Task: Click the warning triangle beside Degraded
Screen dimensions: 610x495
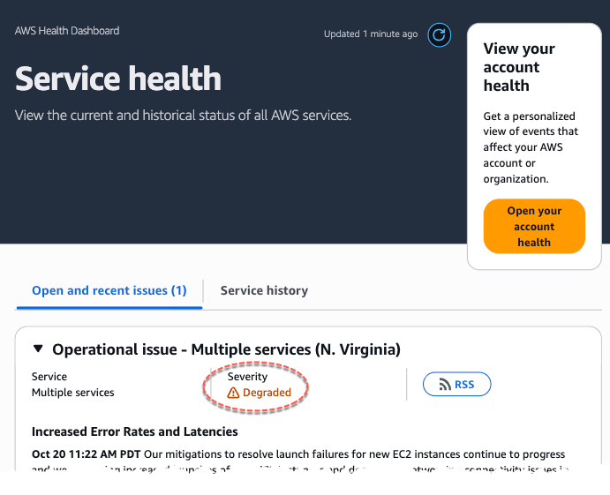Action: coord(233,393)
